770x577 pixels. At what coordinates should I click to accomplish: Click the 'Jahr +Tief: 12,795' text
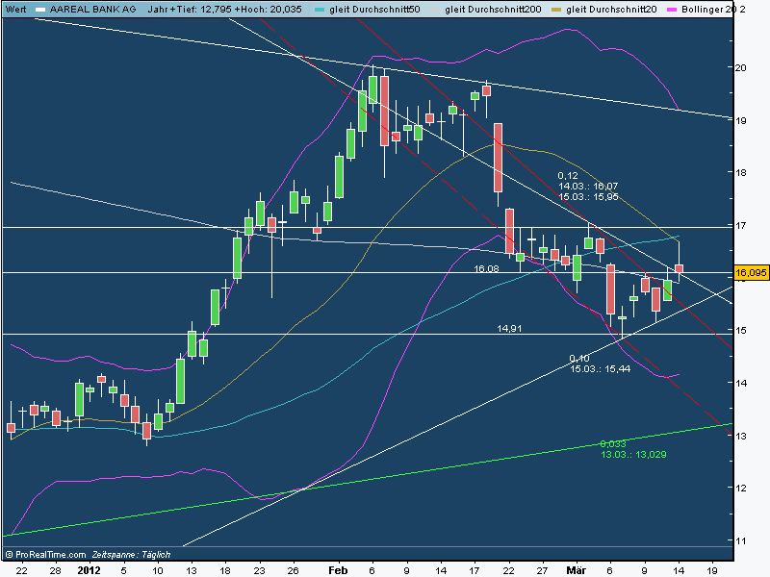[189, 10]
